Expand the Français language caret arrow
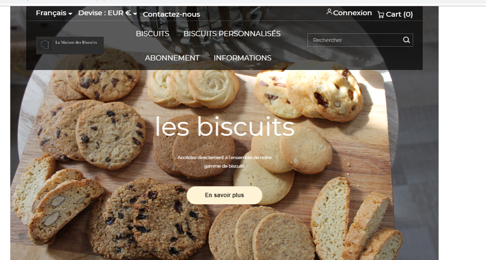 tap(70, 14)
